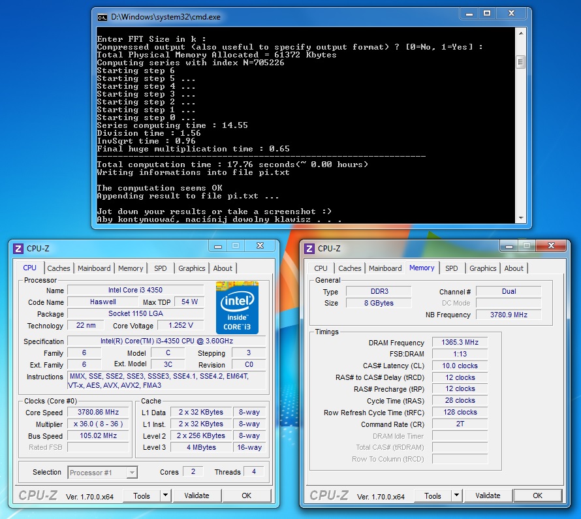
Task: Click the Level 3 cache value 4 MBytes
Action: click(x=201, y=447)
